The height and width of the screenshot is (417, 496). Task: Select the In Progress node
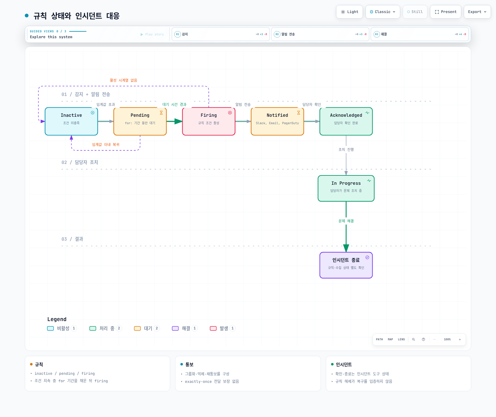click(x=346, y=188)
